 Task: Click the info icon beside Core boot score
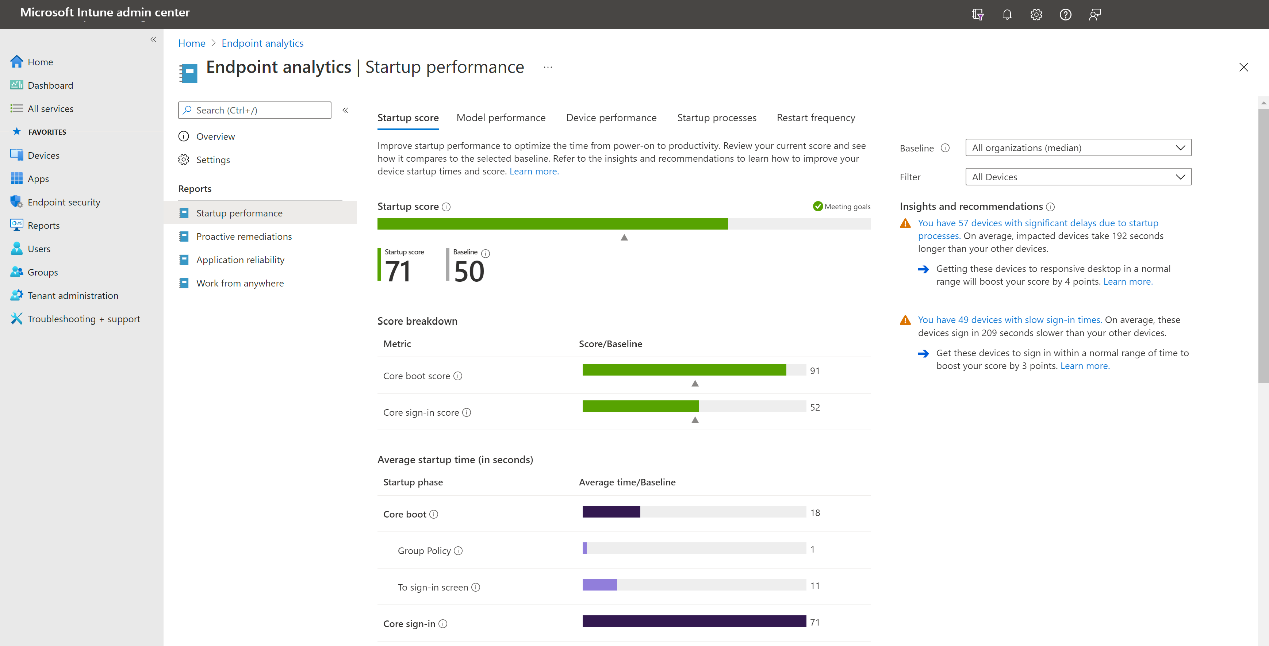tap(458, 376)
